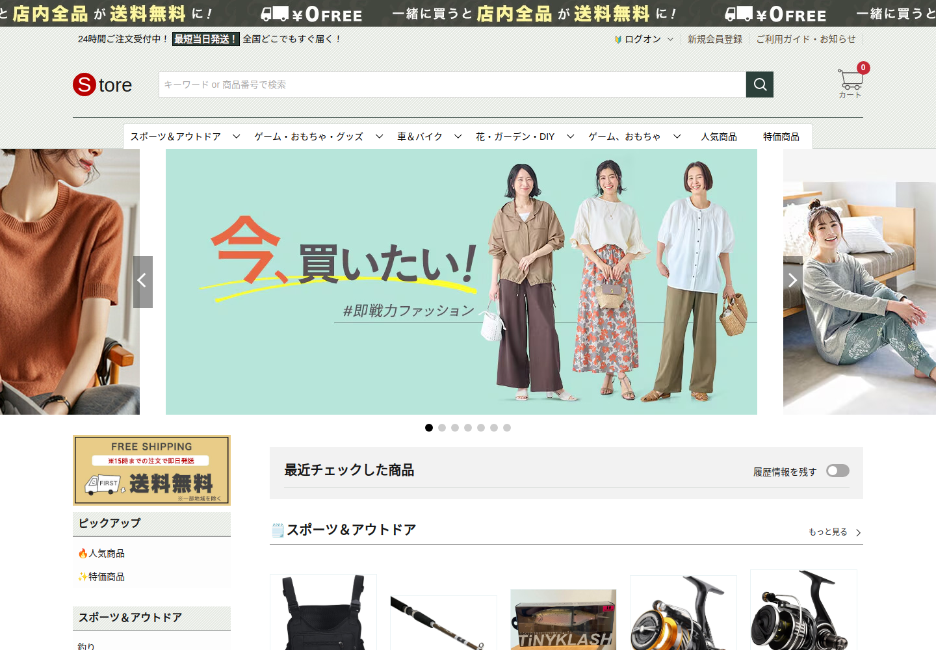Image resolution: width=936 pixels, height=650 pixels.
Task: Click もっと見る link for スポーツ＆アウトドア
Action: 828,532
